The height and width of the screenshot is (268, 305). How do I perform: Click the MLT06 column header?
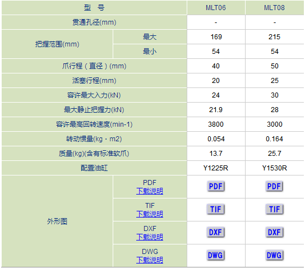216,8
